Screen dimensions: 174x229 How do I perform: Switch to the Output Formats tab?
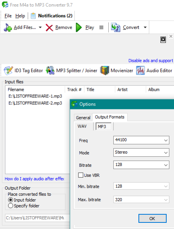point(110,117)
